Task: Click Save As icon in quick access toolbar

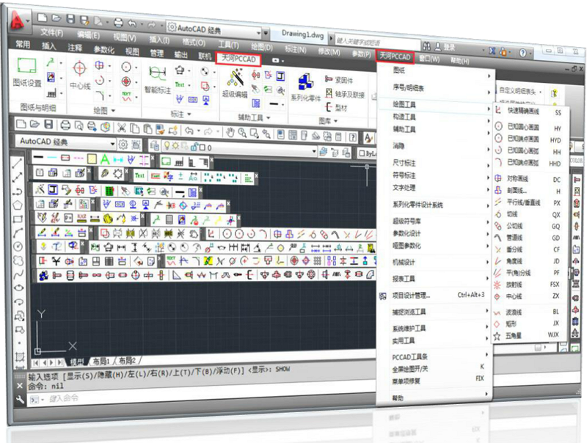Action: point(84,20)
